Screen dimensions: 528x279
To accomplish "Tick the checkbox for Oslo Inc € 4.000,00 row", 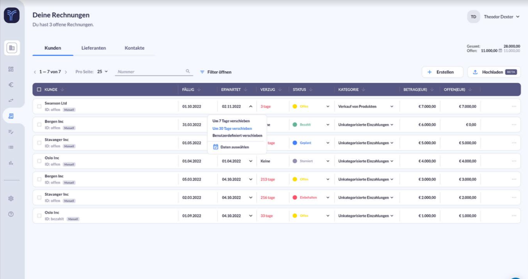I will (x=39, y=161).
